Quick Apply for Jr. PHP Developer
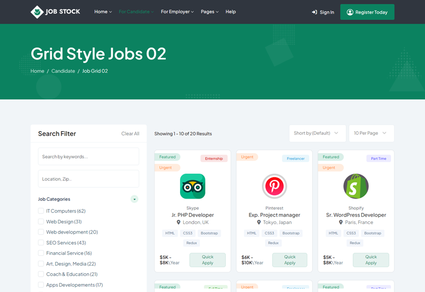The width and height of the screenshot is (425, 292). pyautogui.click(x=208, y=260)
